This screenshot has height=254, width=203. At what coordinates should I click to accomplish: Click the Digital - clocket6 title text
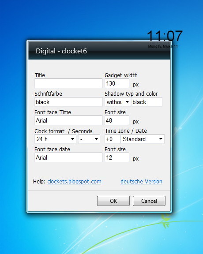tap(61, 51)
